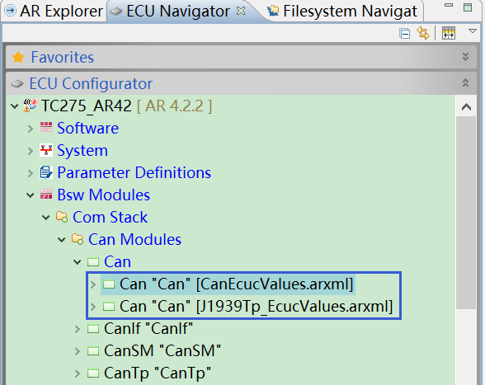Screen dimensions: 485x385
Task: Expand the Favorites section chevron
Action: pos(465,57)
